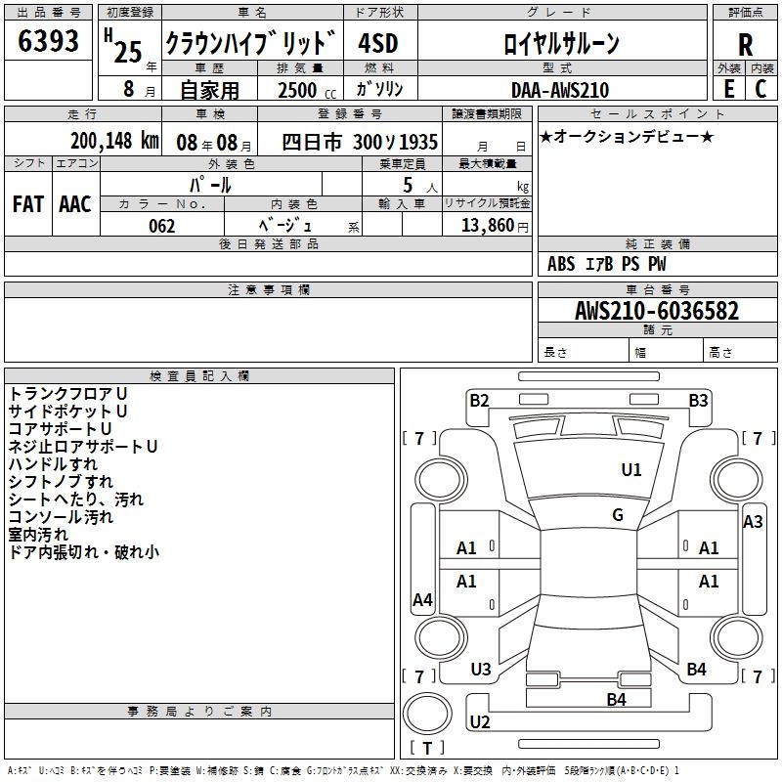
Task: Click the color number 062
Action: pos(161,226)
